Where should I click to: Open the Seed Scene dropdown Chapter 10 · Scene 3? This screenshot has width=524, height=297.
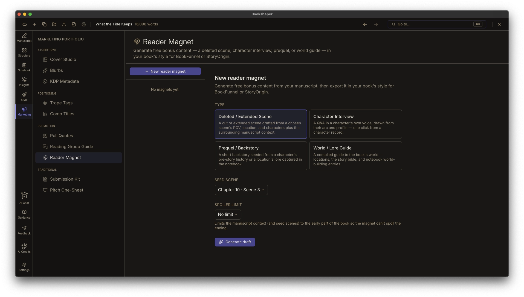click(x=241, y=190)
